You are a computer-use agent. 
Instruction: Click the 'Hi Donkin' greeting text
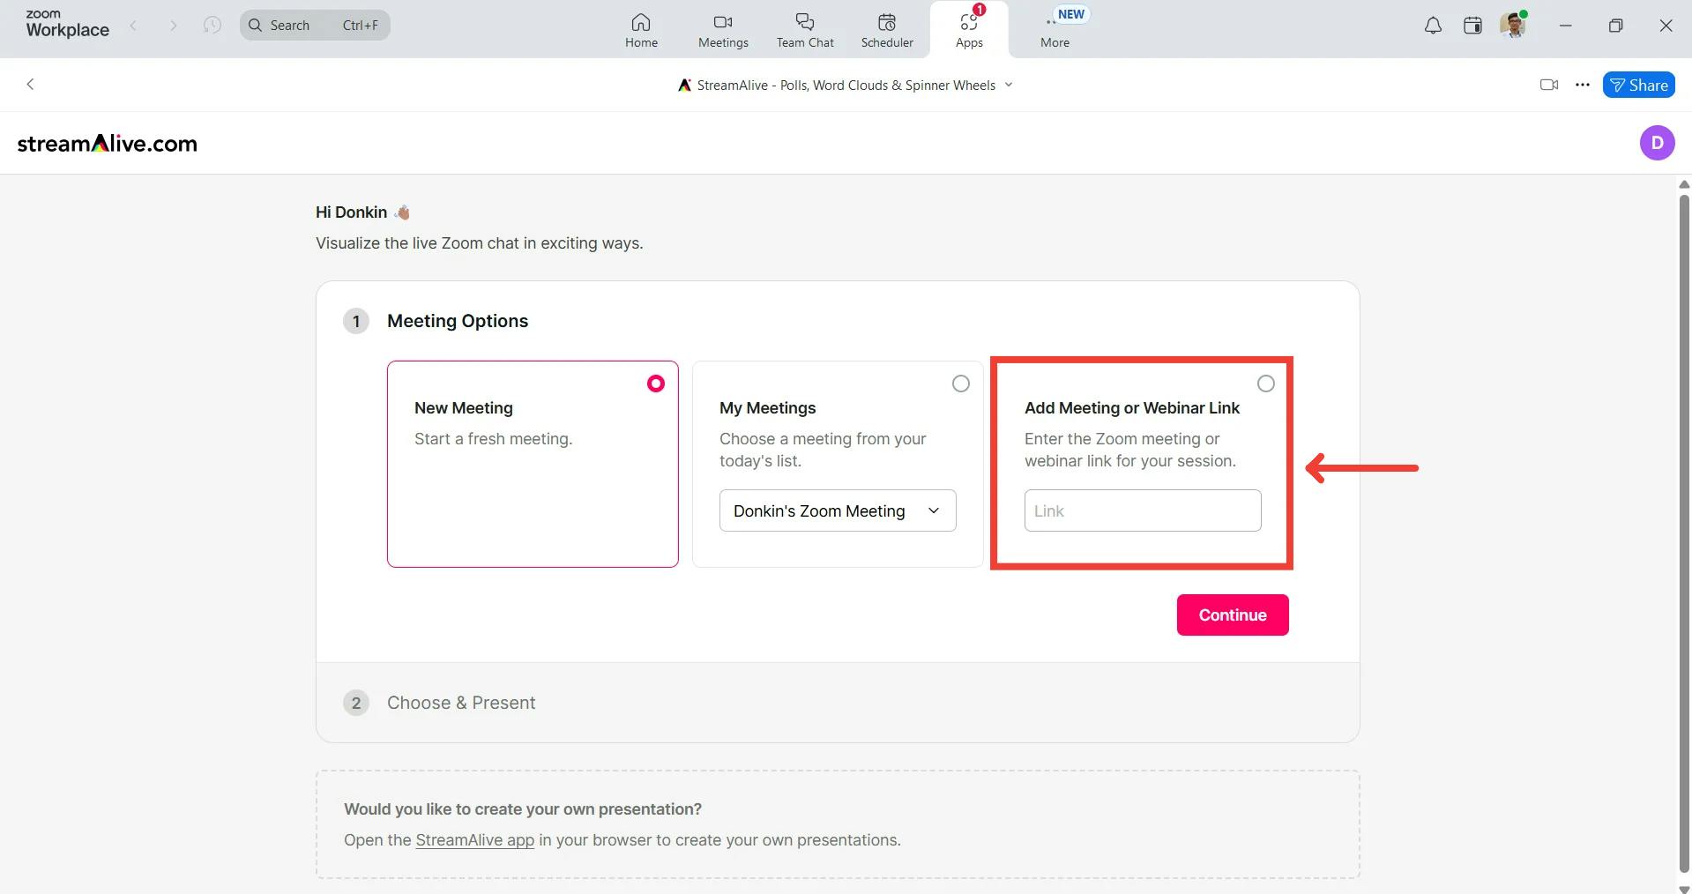351,212
